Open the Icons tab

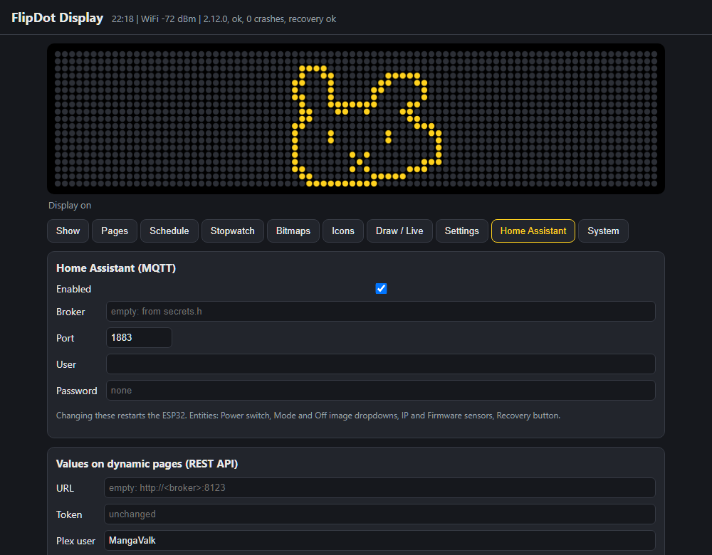pos(343,231)
